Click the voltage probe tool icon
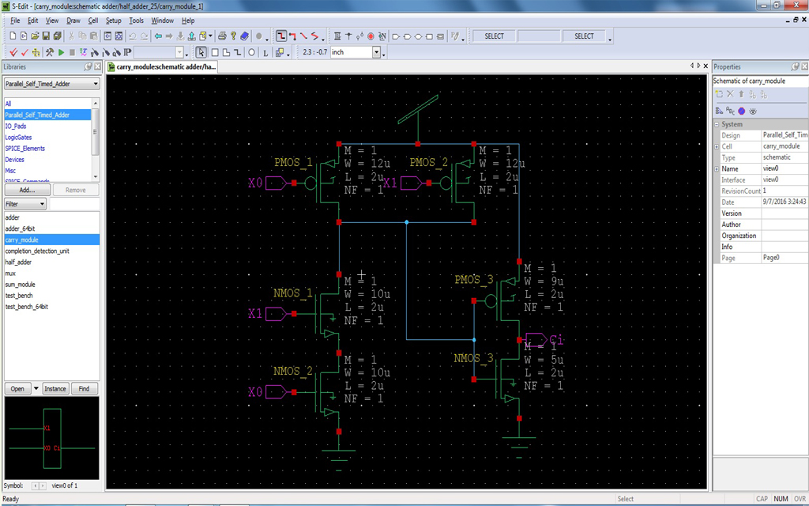This screenshot has height=506, width=809. coord(95,52)
